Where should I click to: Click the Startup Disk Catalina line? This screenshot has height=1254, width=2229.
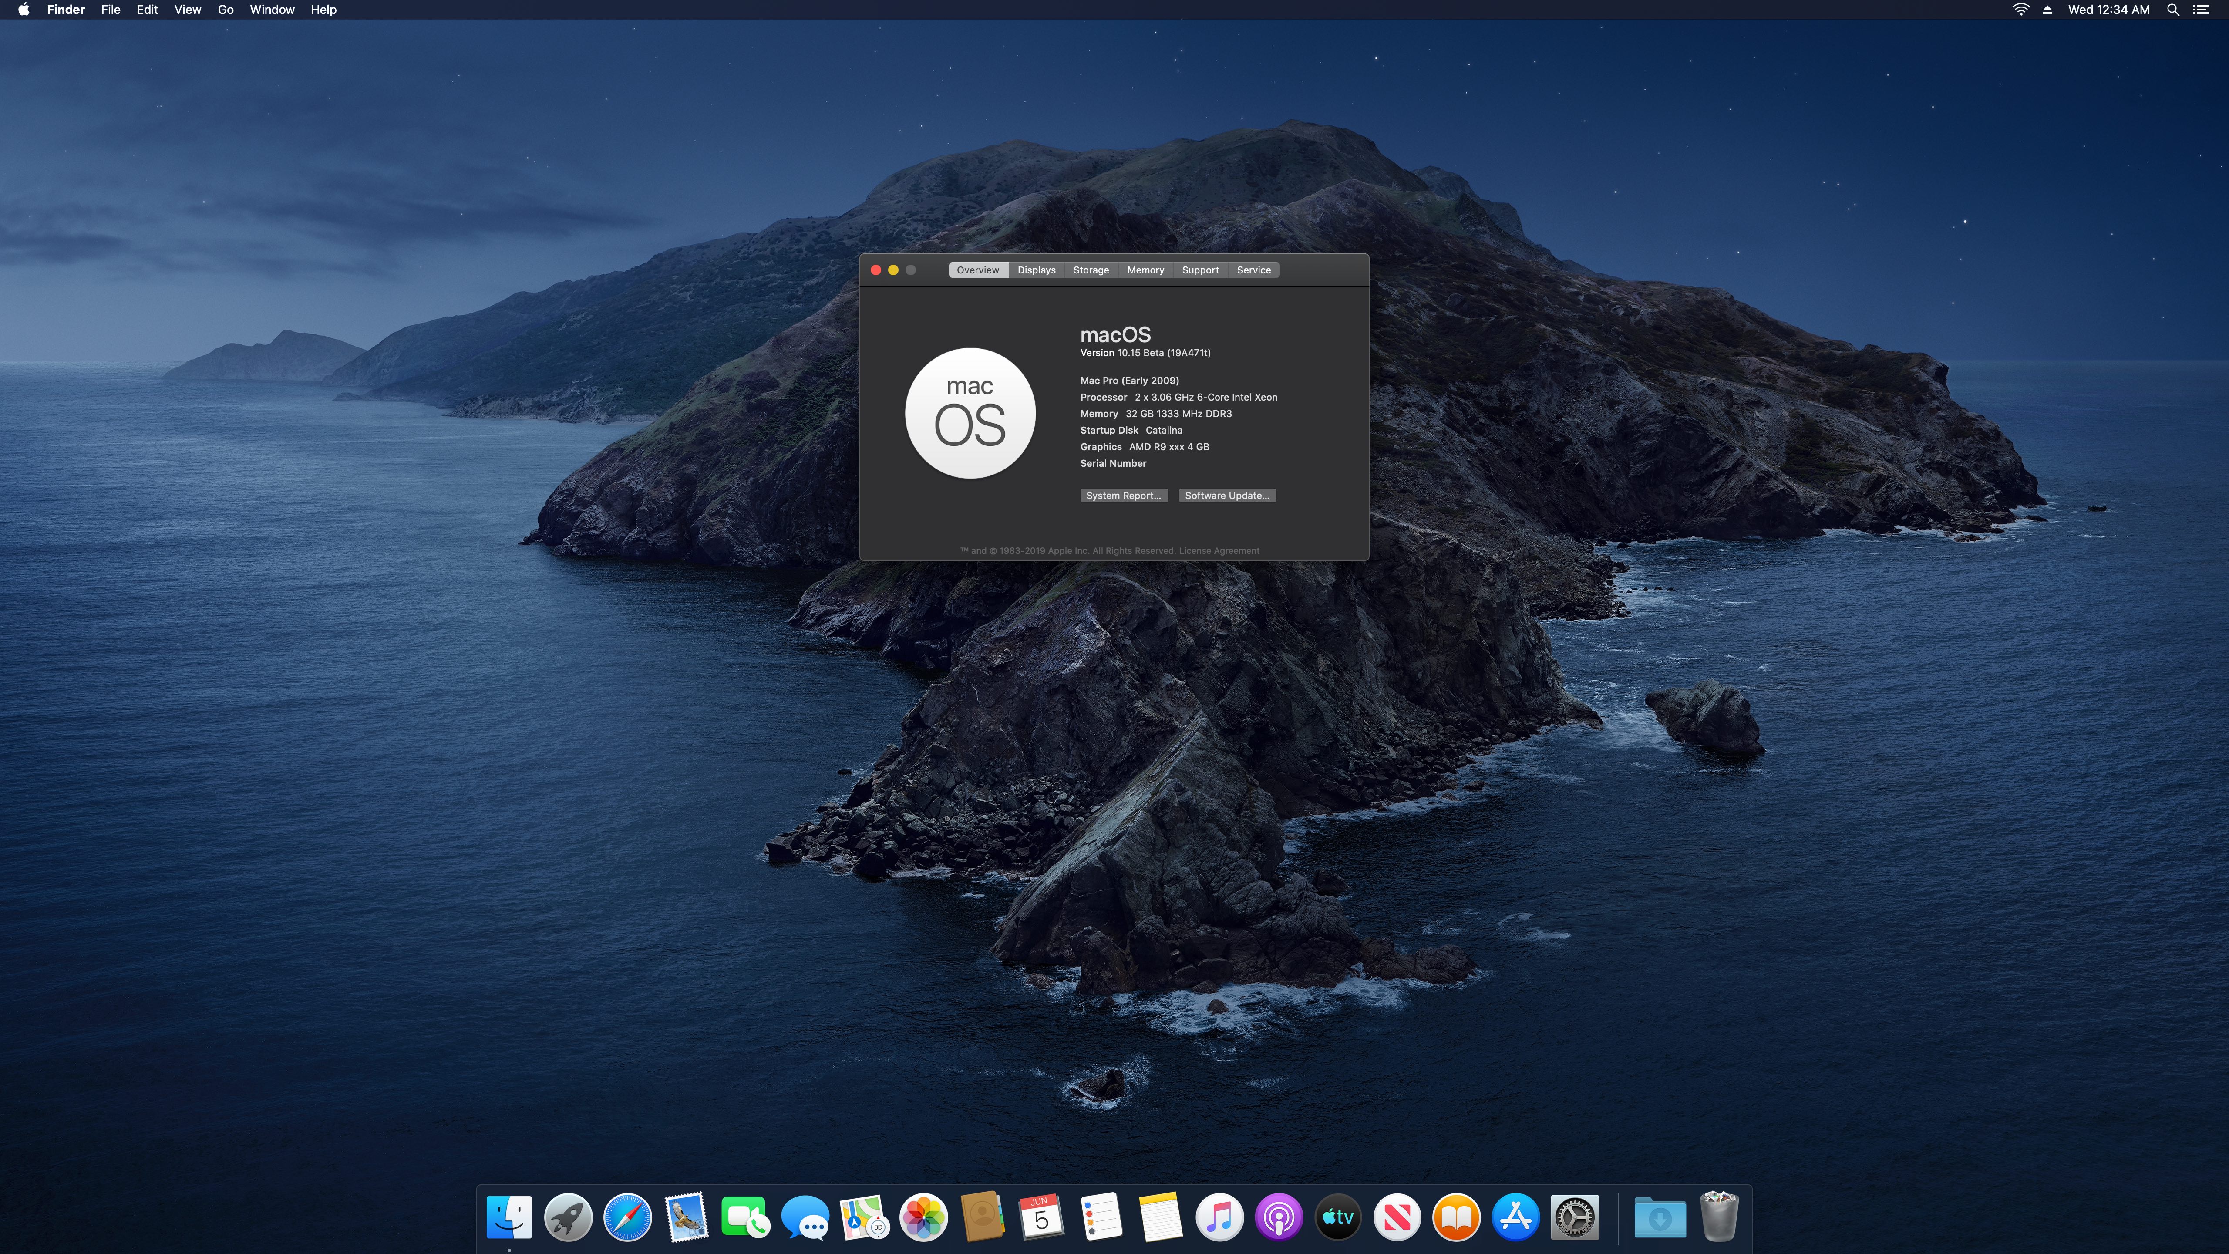(x=1131, y=430)
